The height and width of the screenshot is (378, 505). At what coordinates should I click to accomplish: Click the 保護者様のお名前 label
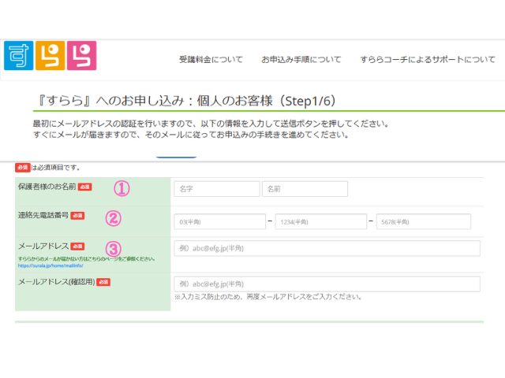coord(47,187)
